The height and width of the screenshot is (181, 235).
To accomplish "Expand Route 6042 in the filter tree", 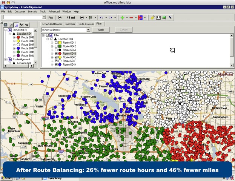I will pos(52,47).
